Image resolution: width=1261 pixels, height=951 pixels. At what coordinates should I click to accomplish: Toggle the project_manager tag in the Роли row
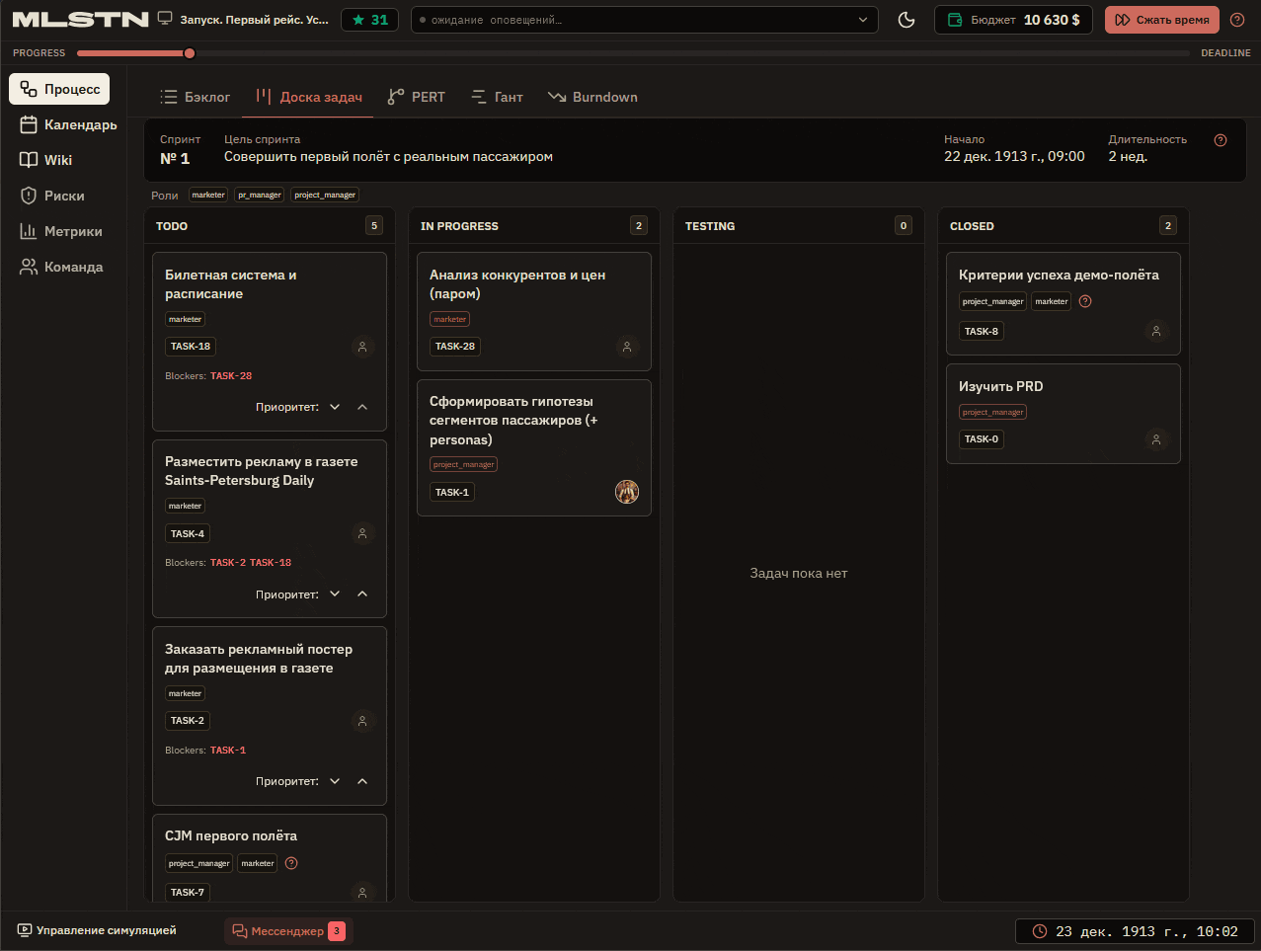[325, 195]
